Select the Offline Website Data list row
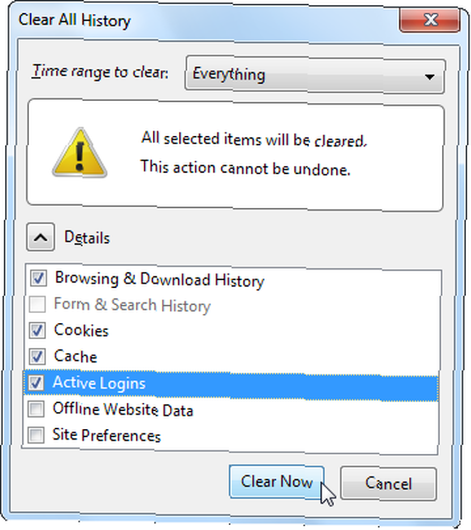 (231, 409)
